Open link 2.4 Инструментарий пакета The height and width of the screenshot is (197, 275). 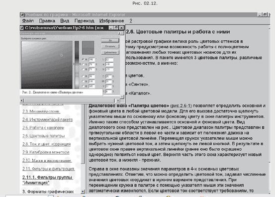click(47, 119)
